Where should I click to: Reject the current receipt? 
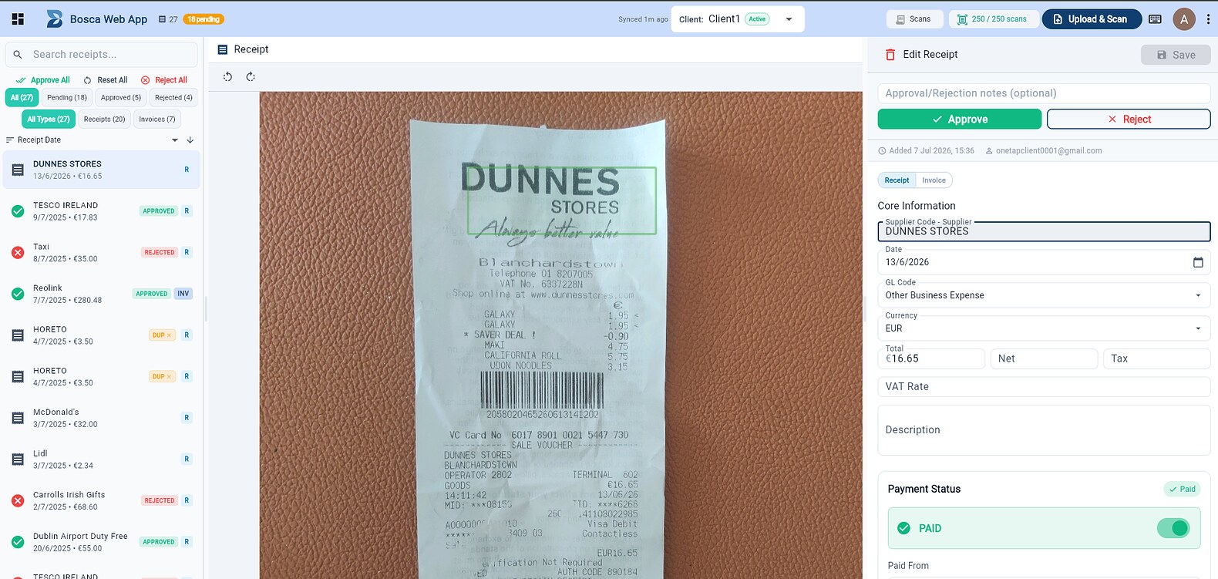[1129, 120]
